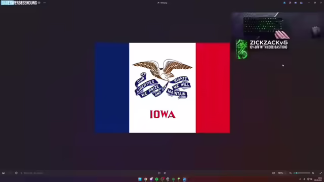Screen dimensions: 324x182
Task: Click the zoom out magnifier icon
Action: (x=290, y=173)
